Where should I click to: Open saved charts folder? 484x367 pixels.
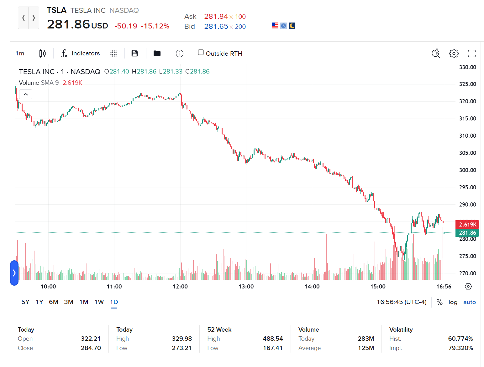[157, 54]
